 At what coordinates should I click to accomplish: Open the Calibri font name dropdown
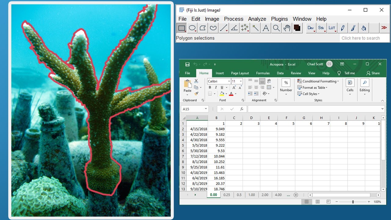pyautogui.click(x=229, y=81)
